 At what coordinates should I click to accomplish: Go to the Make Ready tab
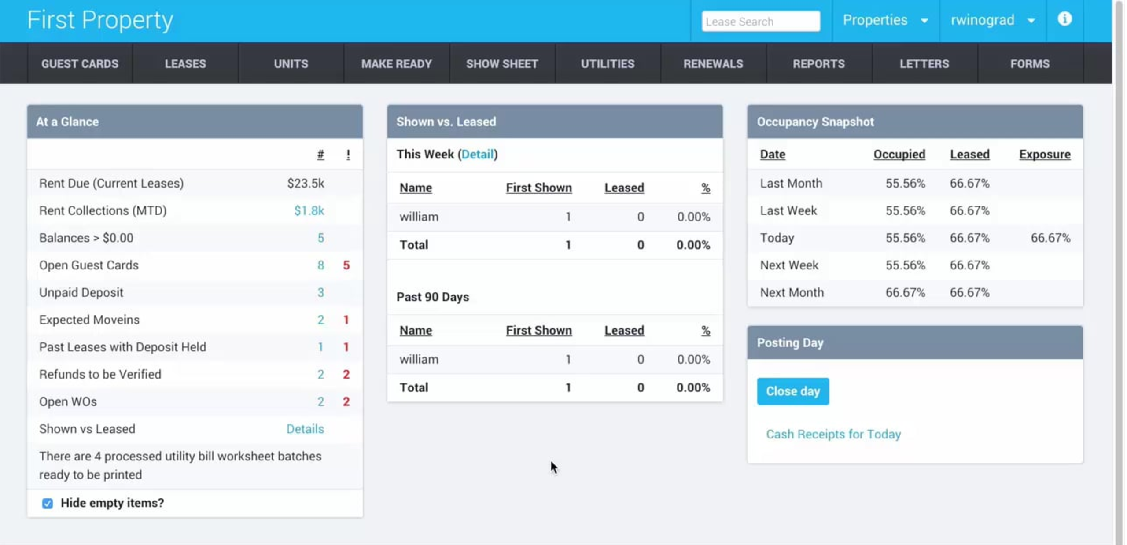396,64
